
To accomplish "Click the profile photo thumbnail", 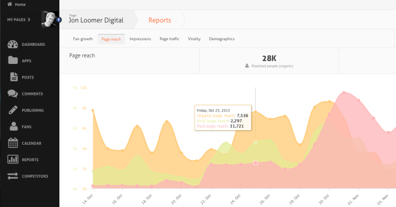I will click(x=50, y=19).
